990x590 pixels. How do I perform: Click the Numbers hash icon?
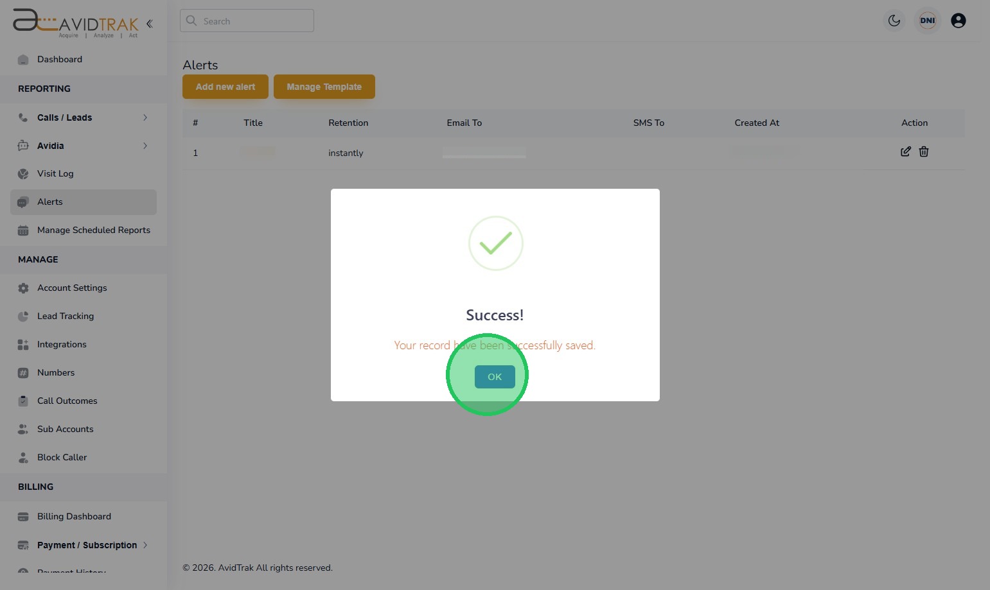pyautogui.click(x=23, y=373)
